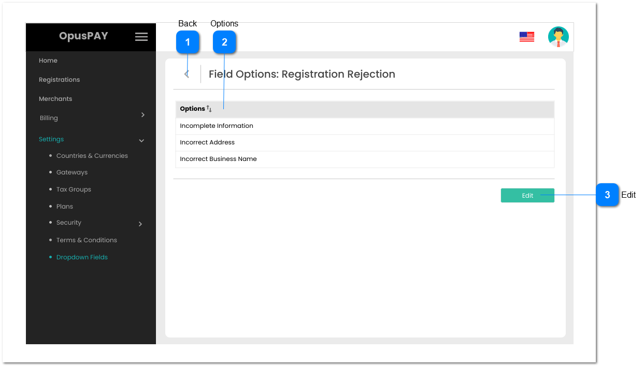The width and height of the screenshot is (644, 367).
Task: Click the US flag language icon
Action: pyautogui.click(x=527, y=36)
